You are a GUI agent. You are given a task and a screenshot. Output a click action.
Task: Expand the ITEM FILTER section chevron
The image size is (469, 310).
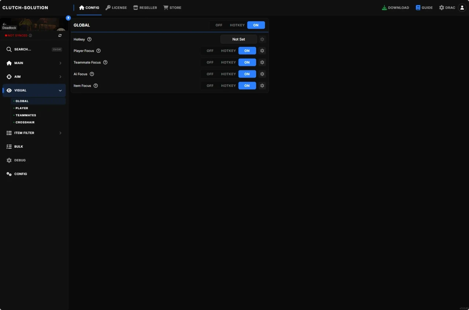tap(60, 133)
